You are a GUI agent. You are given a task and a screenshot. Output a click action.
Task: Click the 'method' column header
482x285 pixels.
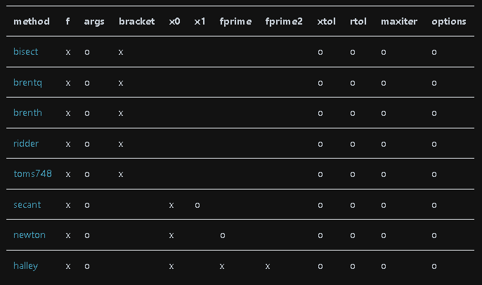click(x=32, y=21)
